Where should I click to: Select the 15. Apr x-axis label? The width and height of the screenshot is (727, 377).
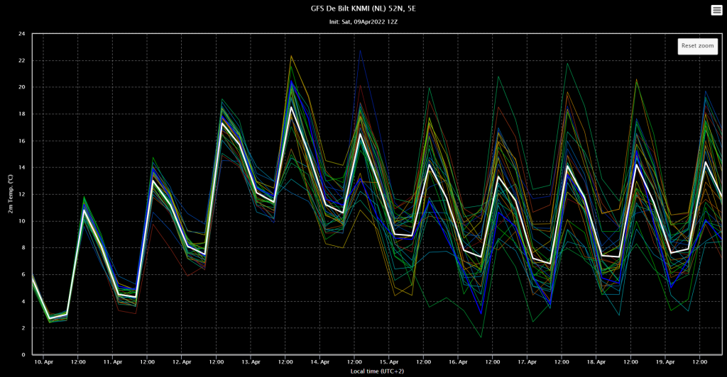[x=389, y=362]
